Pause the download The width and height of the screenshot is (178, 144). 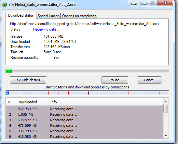(x=115, y=80)
